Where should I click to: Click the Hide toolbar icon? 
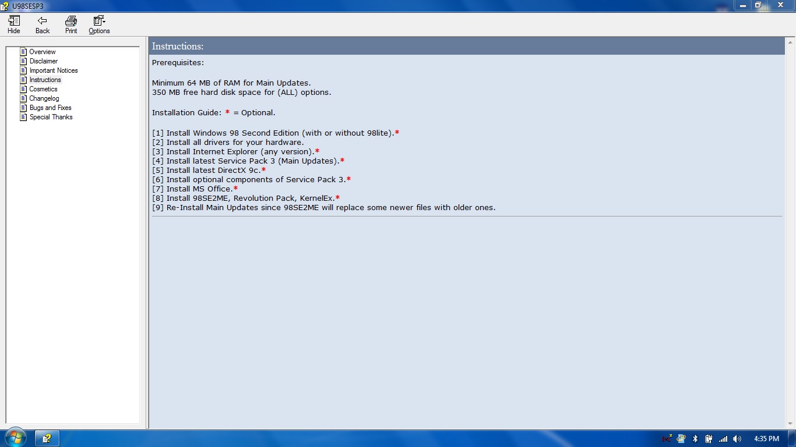tap(14, 24)
